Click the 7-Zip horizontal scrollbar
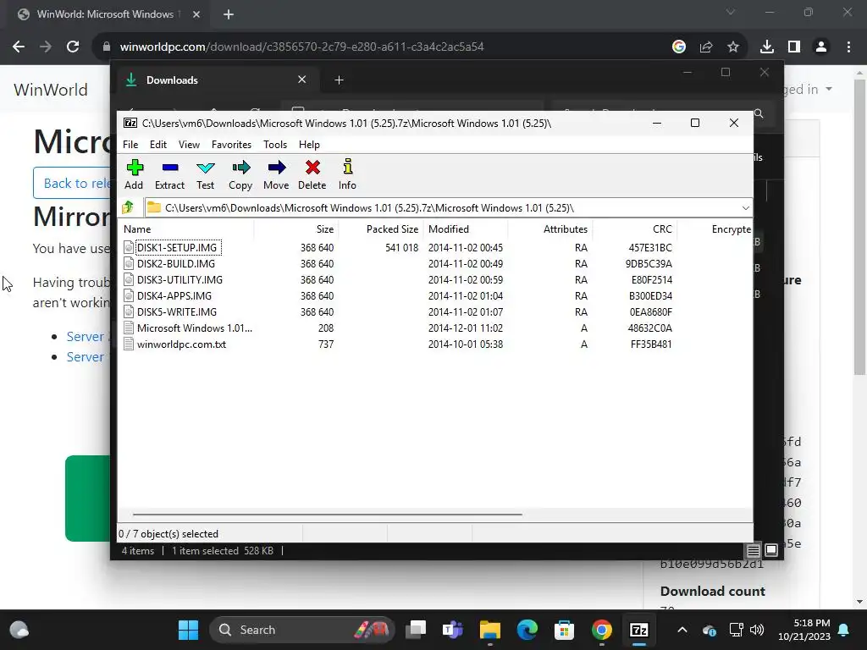The width and height of the screenshot is (867, 650). (328, 514)
